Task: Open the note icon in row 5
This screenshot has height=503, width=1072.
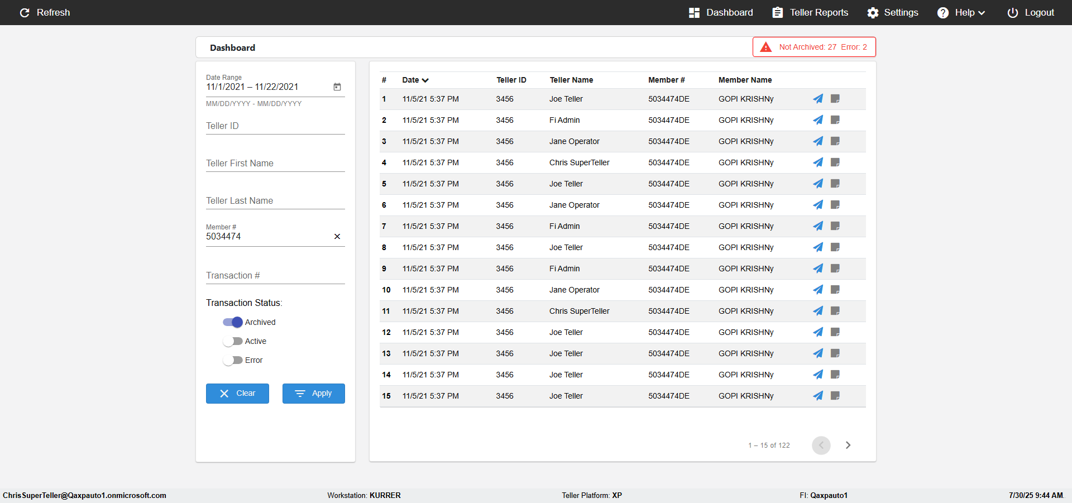Action: pyautogui.click(x=835, y=184)
